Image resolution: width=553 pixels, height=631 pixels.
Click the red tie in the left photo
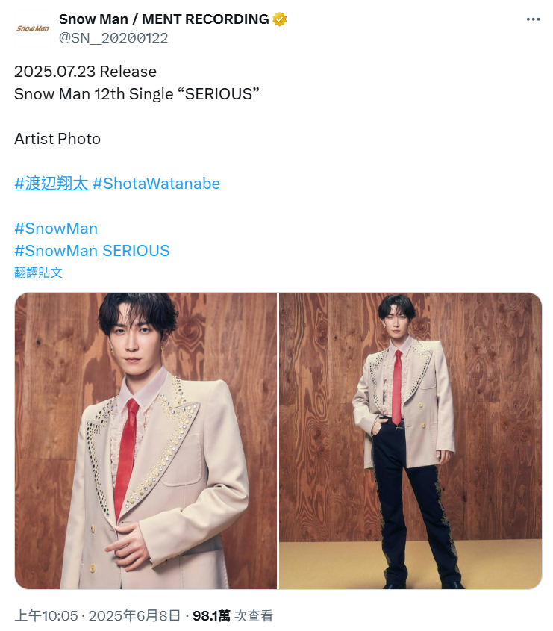point(126,455)
